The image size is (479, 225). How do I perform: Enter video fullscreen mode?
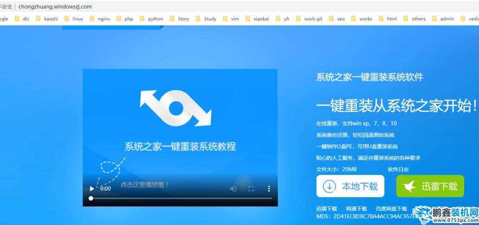[x=251, y=189]
